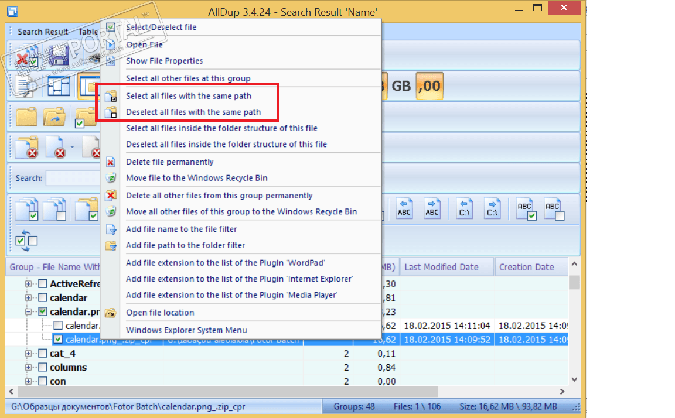Click the C:\ right-arrow path icon
Image resolution: width=675 pixels, height=418 pixels.
pos(492,208)
